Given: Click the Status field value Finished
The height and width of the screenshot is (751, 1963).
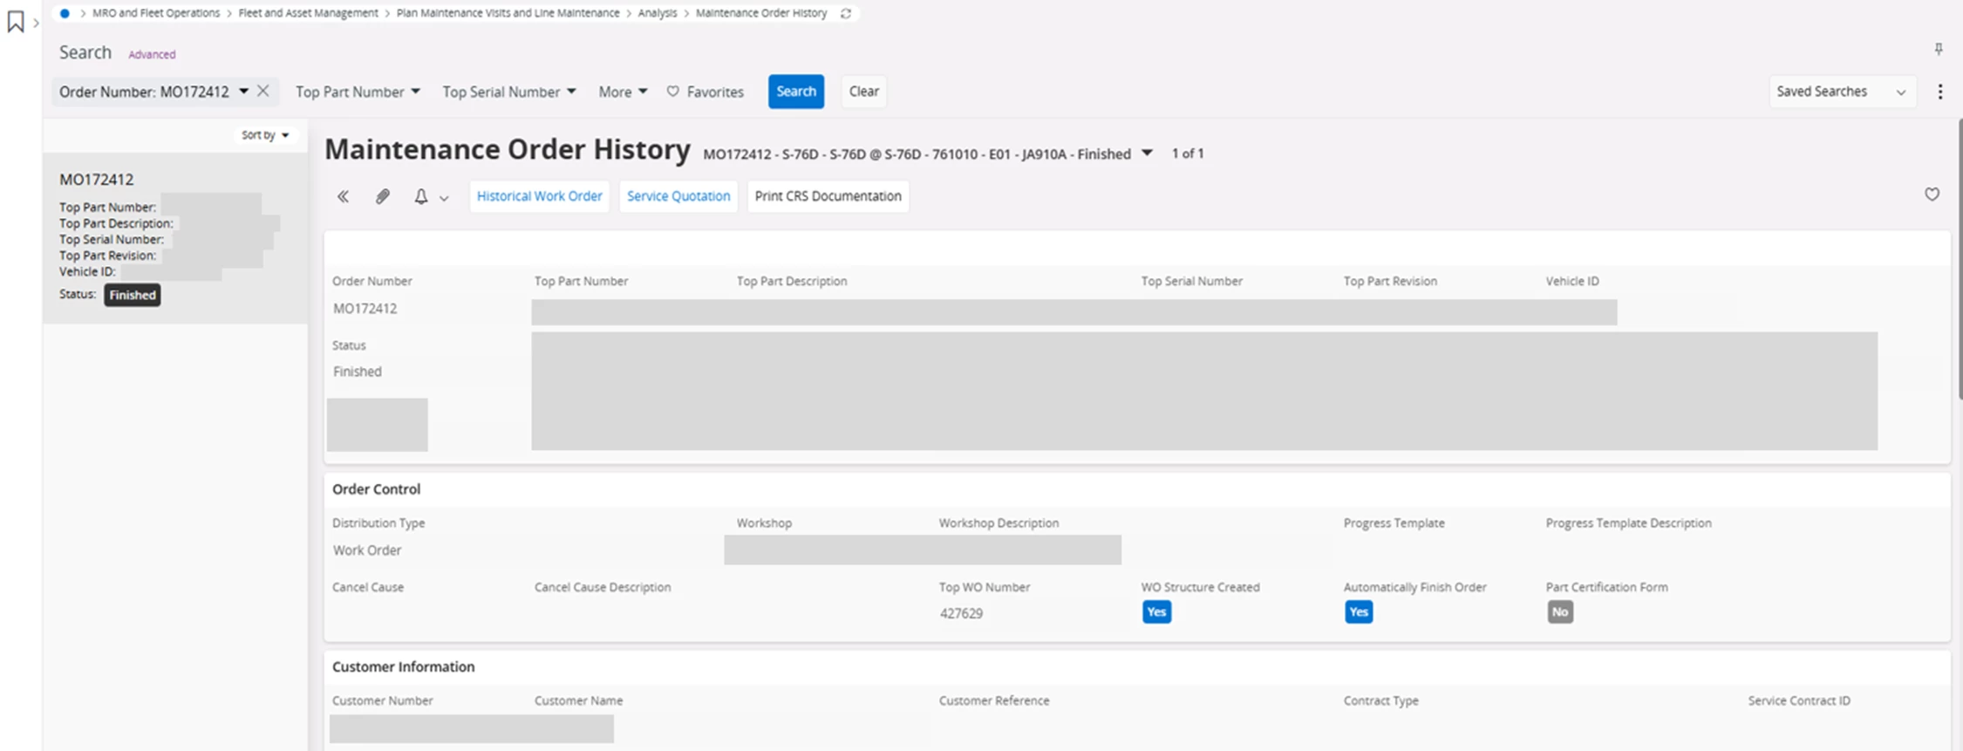Looking at the screenshot, I should coord(358,372).
